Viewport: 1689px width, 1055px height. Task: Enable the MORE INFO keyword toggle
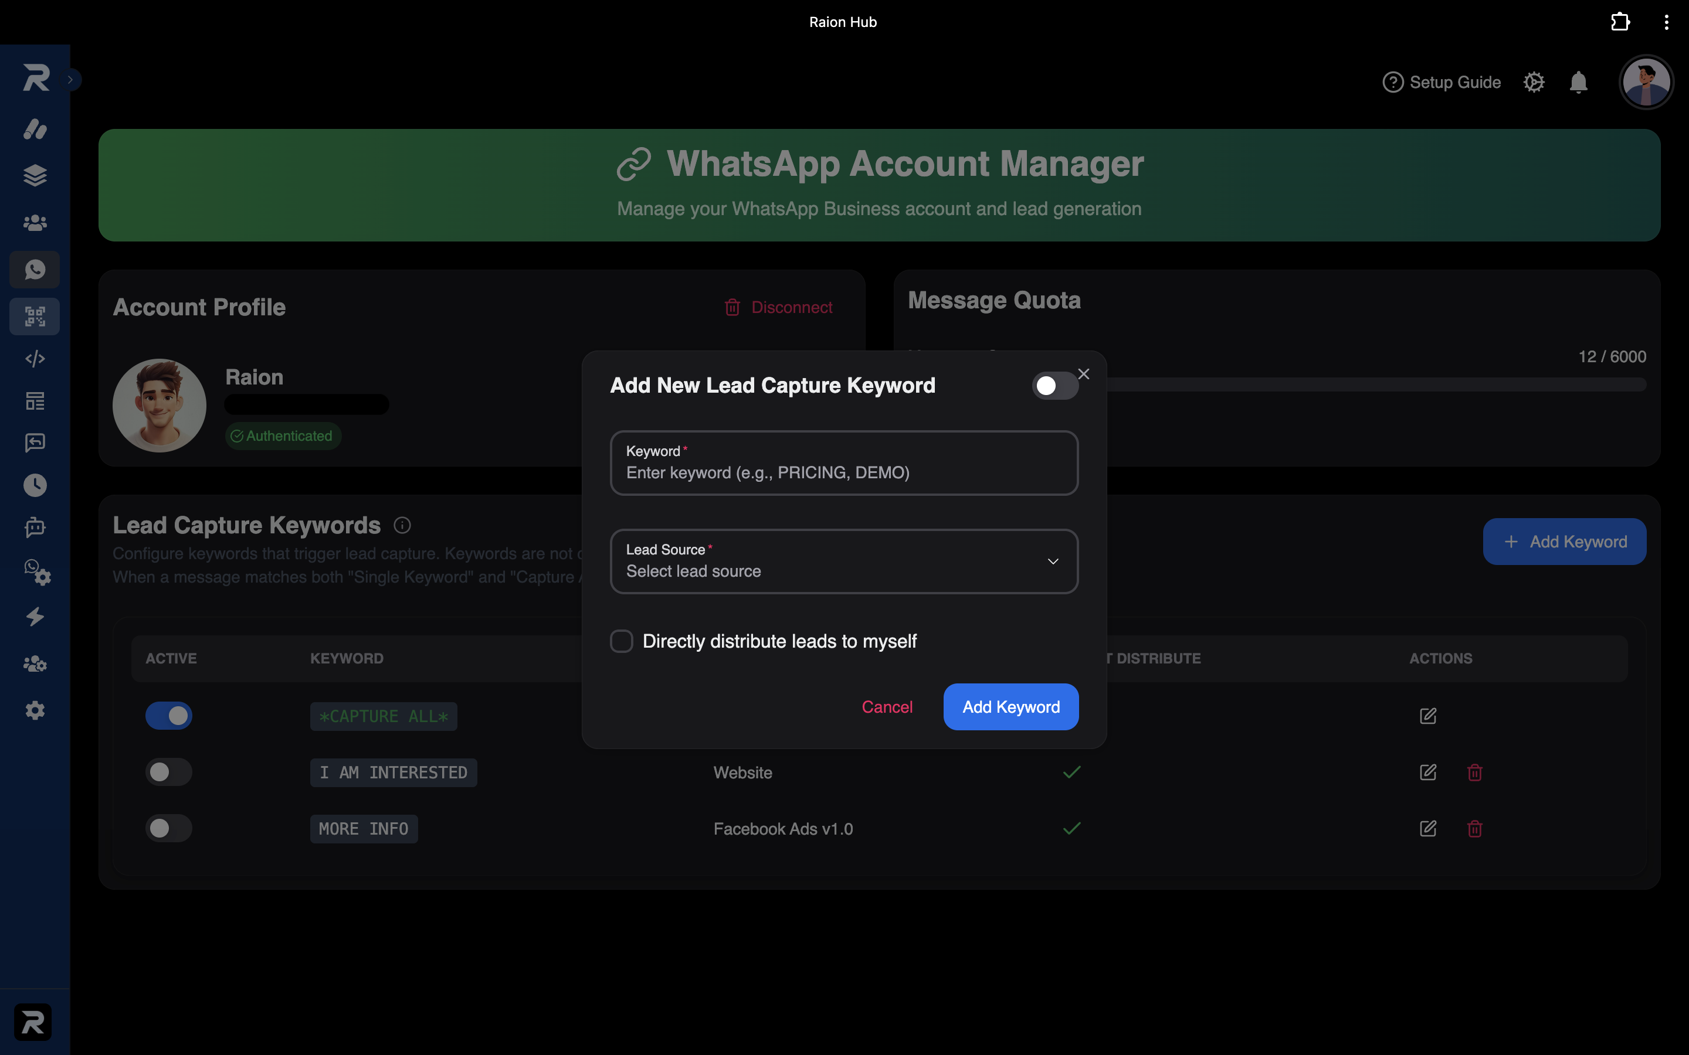pos(169,828)
